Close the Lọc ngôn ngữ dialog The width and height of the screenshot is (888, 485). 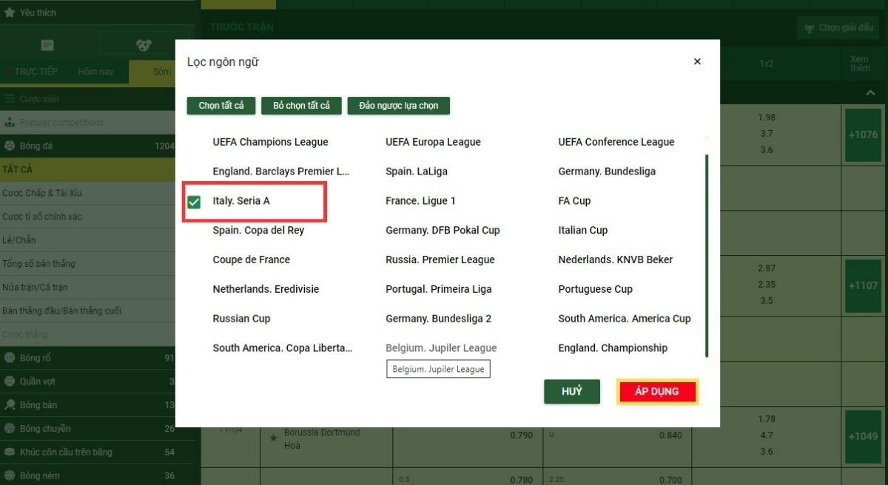coord(696,62)
